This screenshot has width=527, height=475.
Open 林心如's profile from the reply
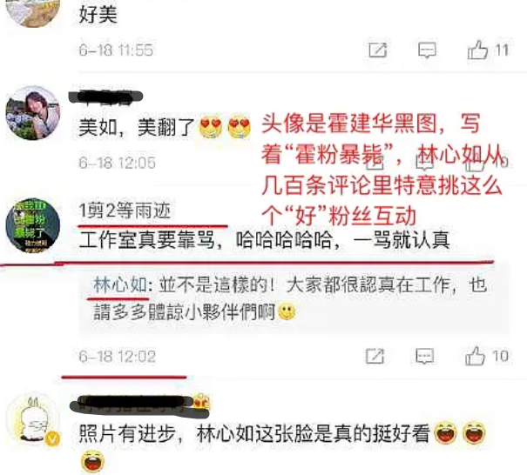pyautogui.click(x=120, y=285)
